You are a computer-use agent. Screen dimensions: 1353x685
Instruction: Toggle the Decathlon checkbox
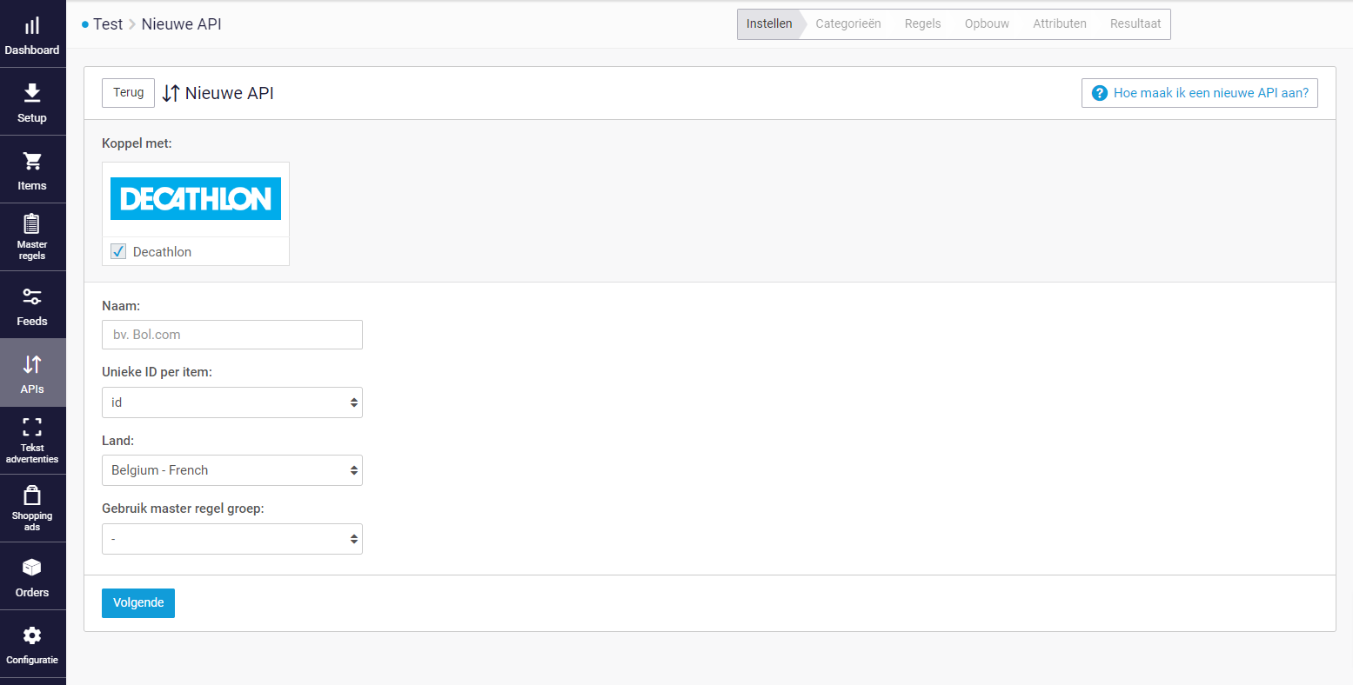point(118,251)
